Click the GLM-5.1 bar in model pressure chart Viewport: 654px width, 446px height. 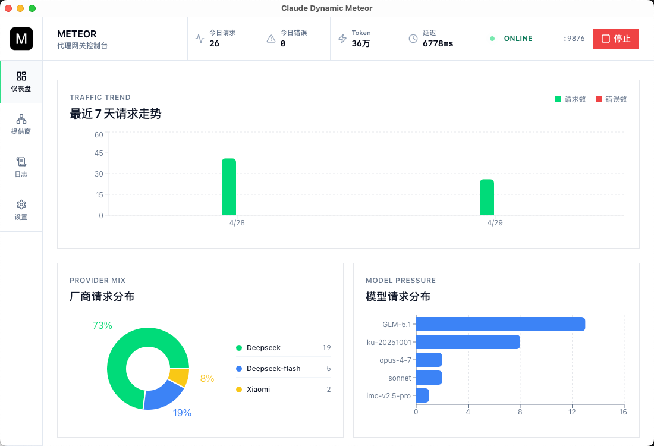click(499, 324)
